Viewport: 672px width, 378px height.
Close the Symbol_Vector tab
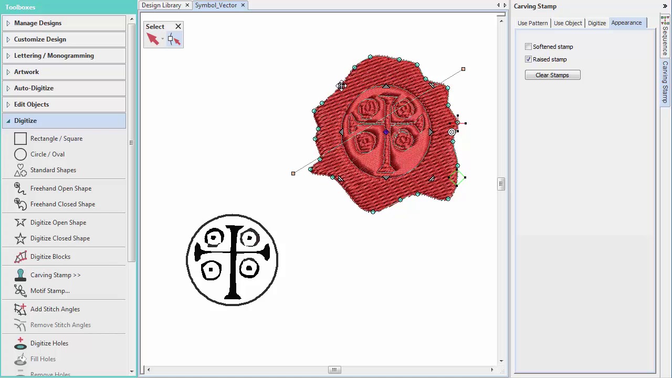pyautogui.click(x=243, y=5)
